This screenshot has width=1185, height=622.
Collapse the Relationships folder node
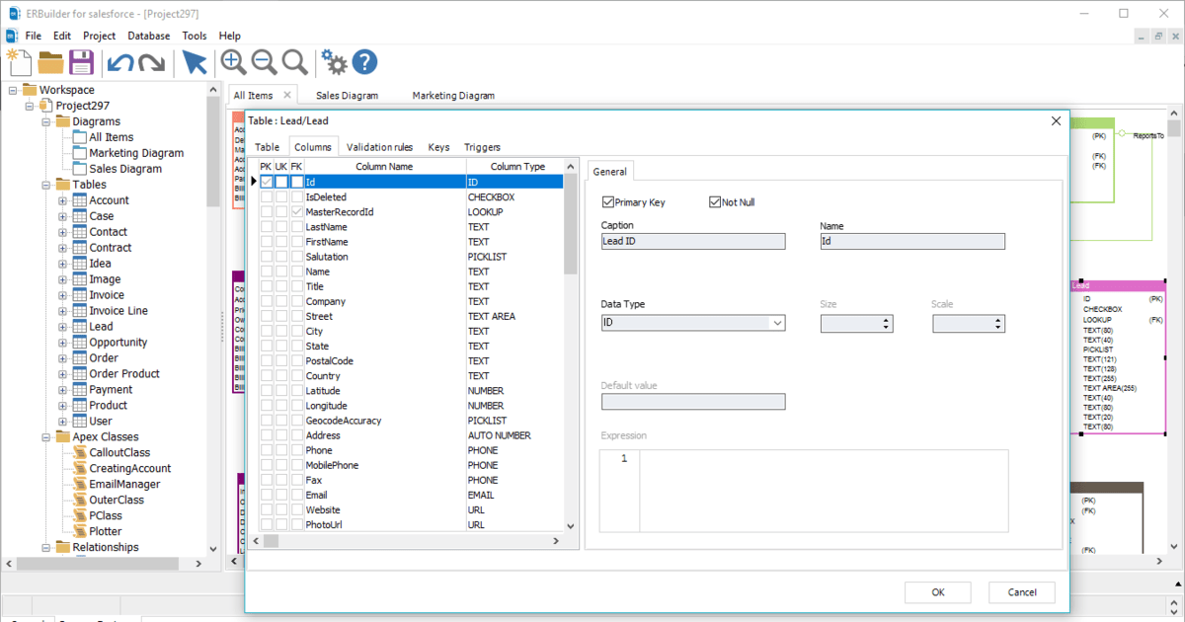click(46, 548)
